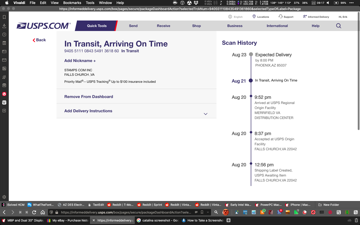This screenshot has height=225, width=360.
Task: Expand Add Delivery Instructions chevron
Action: coord(205,114)
